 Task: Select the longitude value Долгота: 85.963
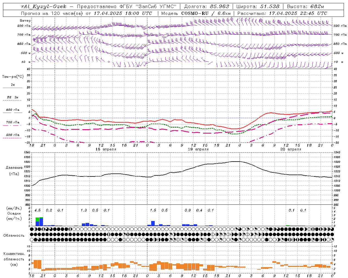click(x=207, y=7)
